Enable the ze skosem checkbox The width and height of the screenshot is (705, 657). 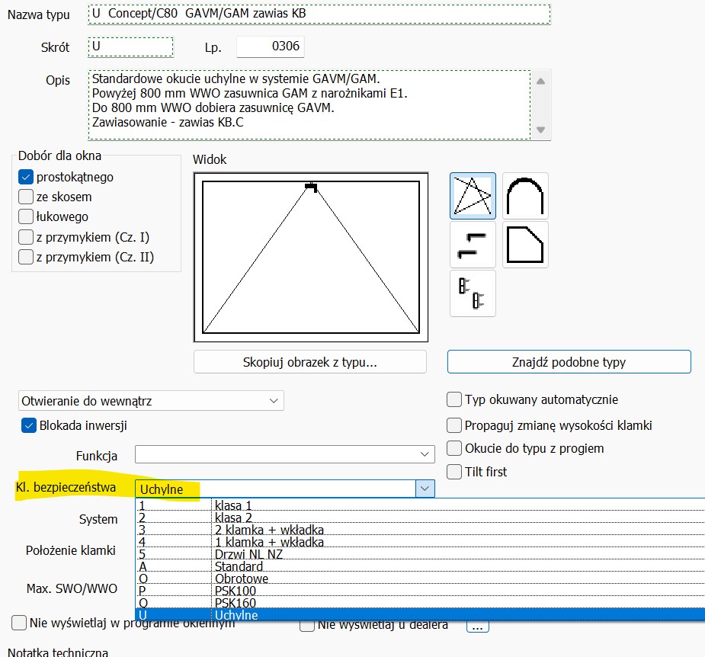click(x=26, y=197)
